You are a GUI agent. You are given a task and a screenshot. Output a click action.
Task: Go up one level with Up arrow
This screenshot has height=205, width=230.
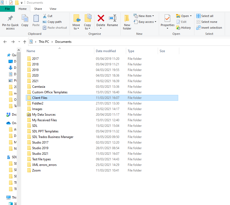(25, 42)
